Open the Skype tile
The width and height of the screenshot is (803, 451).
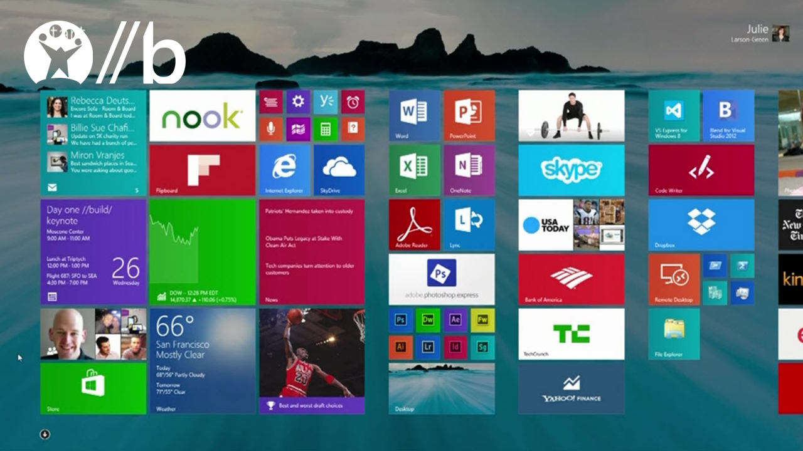click(x=571, y=169)
